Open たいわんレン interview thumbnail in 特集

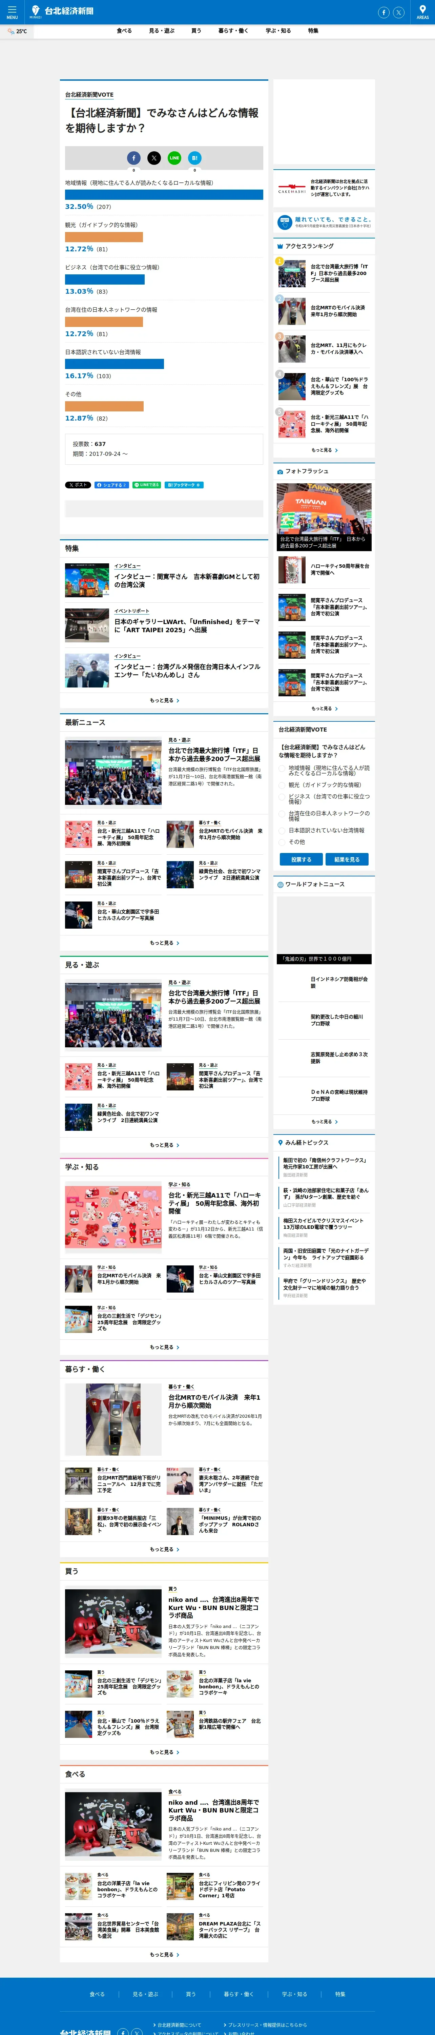(87, 670)
